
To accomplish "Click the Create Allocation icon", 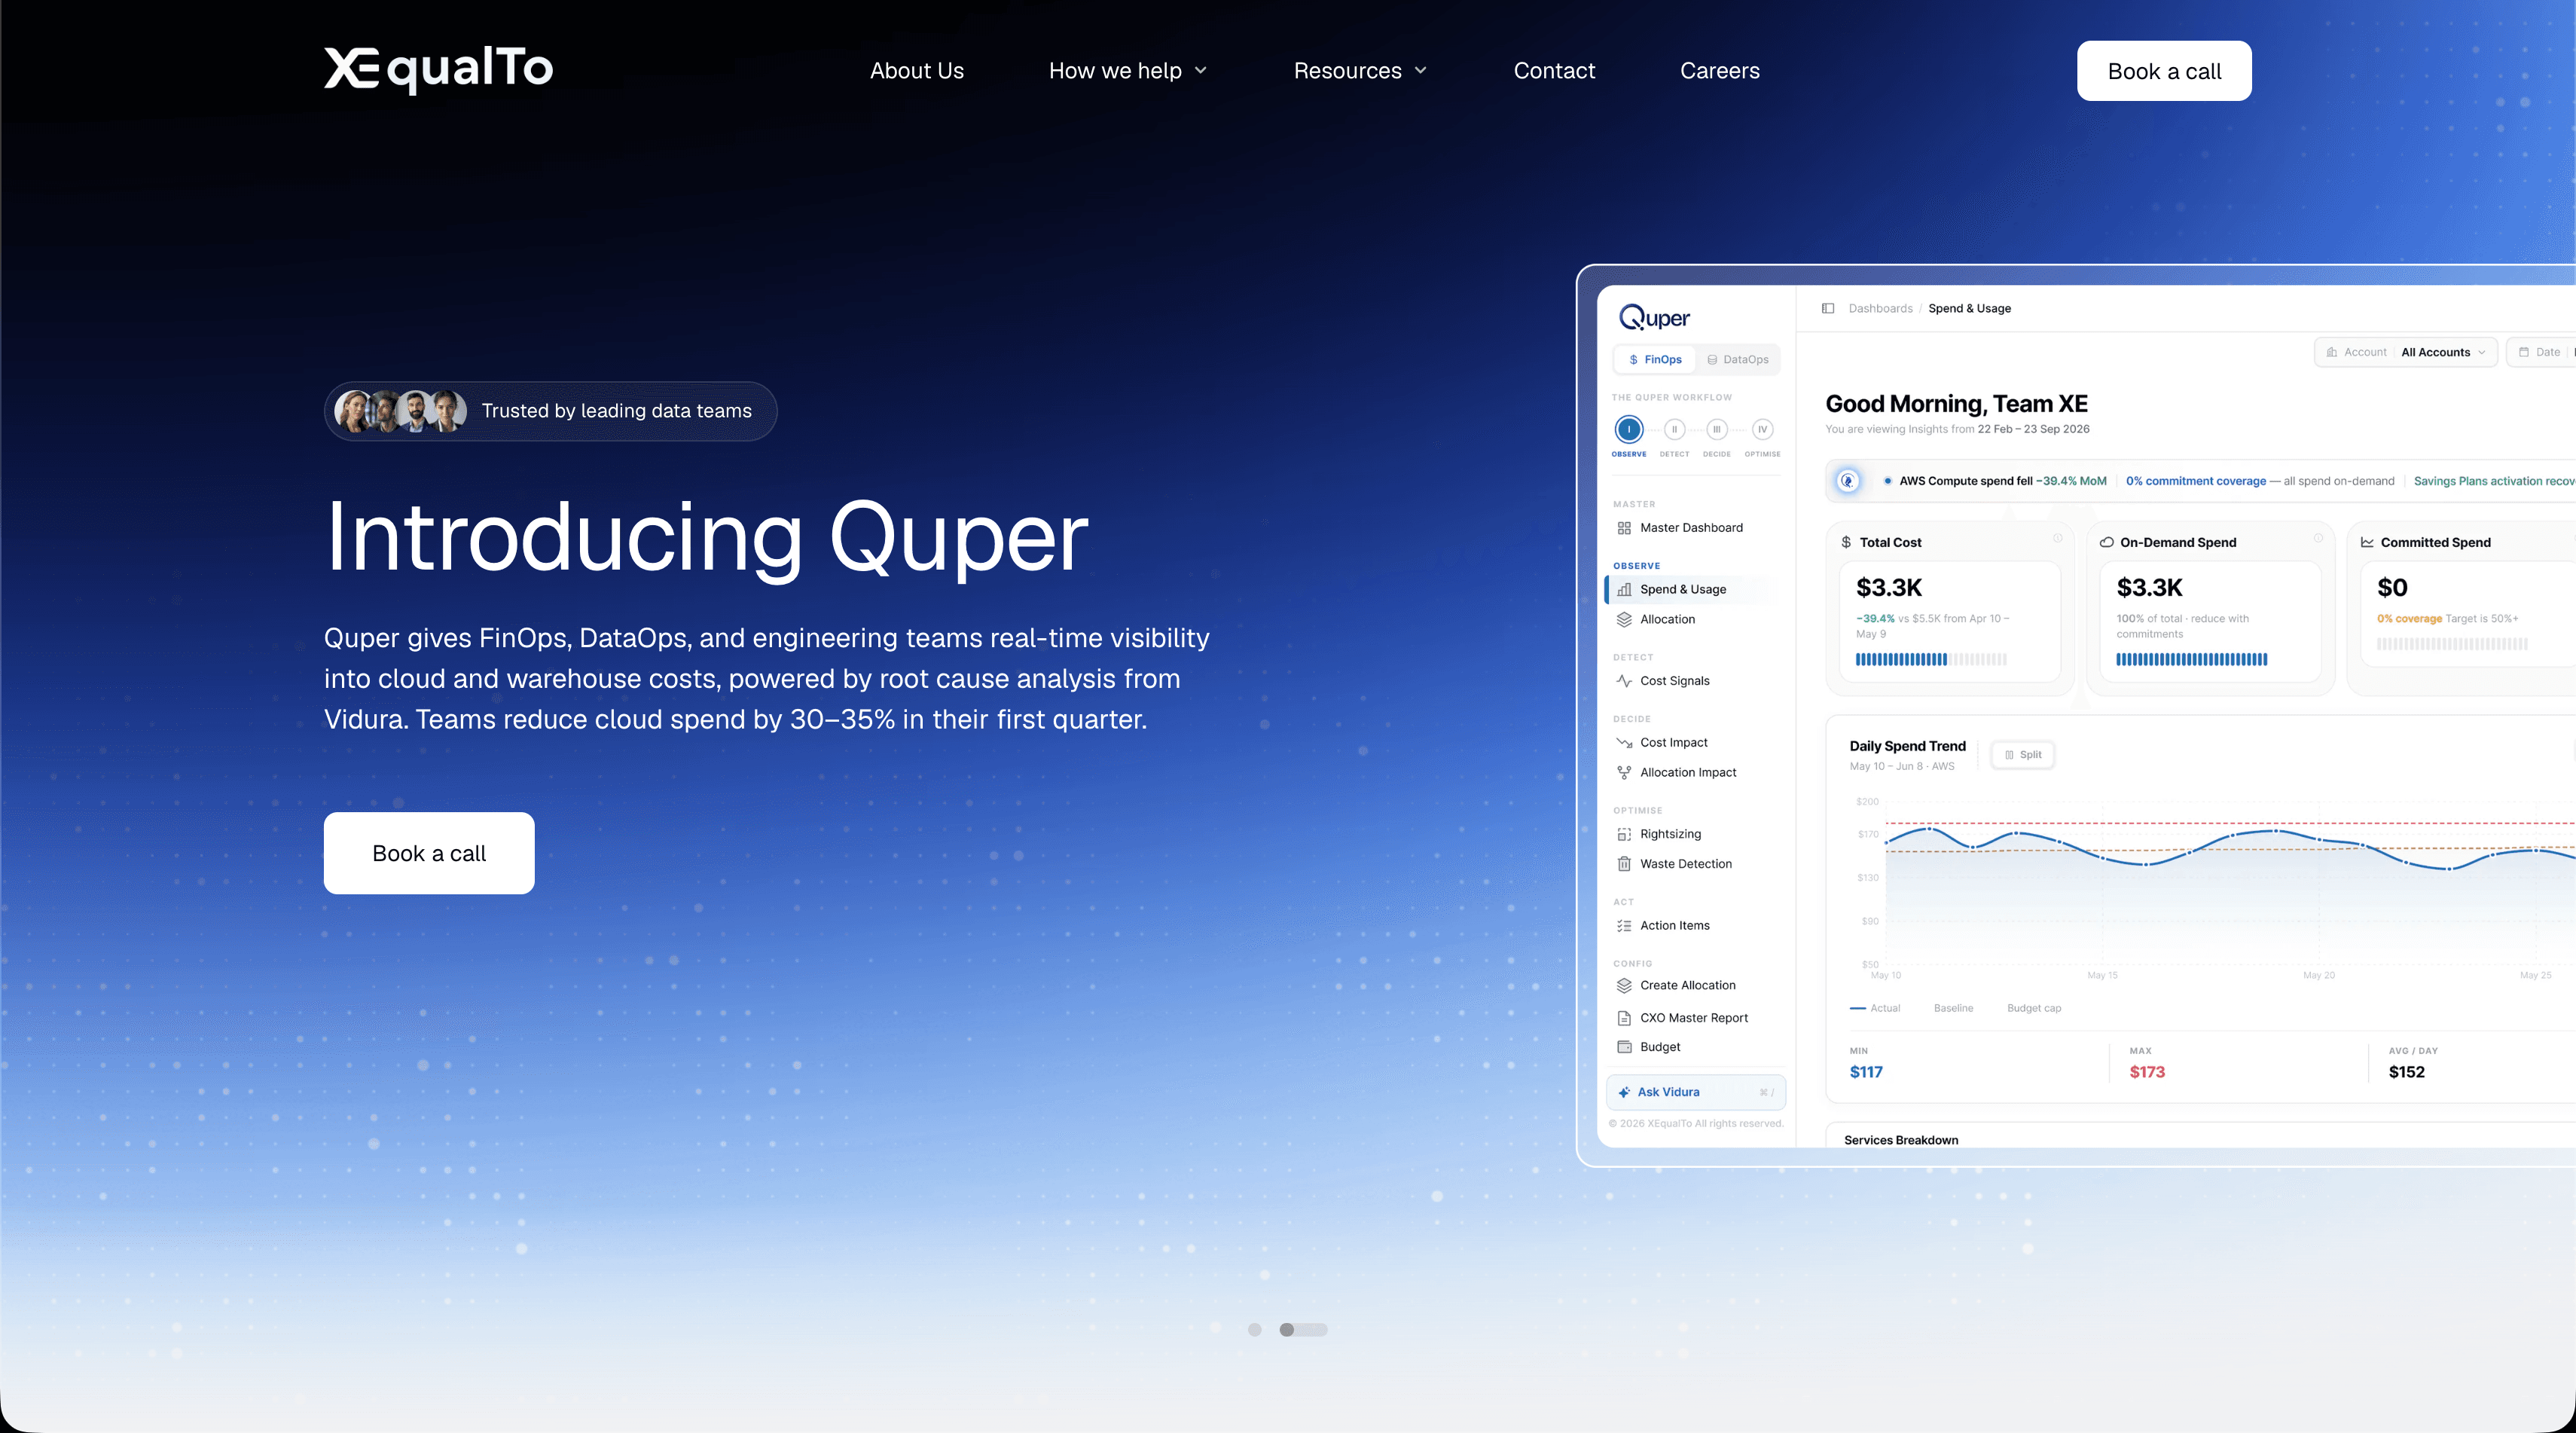I will (x=1624, y=985).
